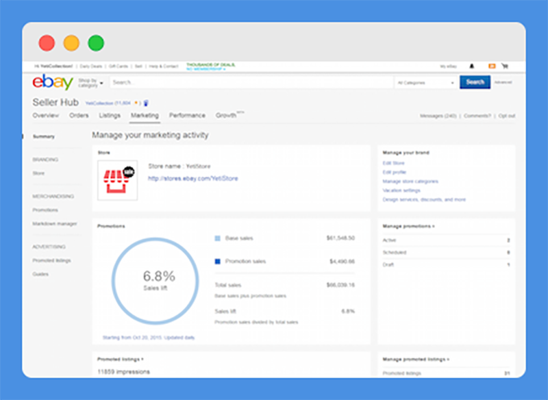Click the Base sales amount $61,548.50
Image resolution: width=548 pixels, height=400 pixels.
[x=340, y=238]
